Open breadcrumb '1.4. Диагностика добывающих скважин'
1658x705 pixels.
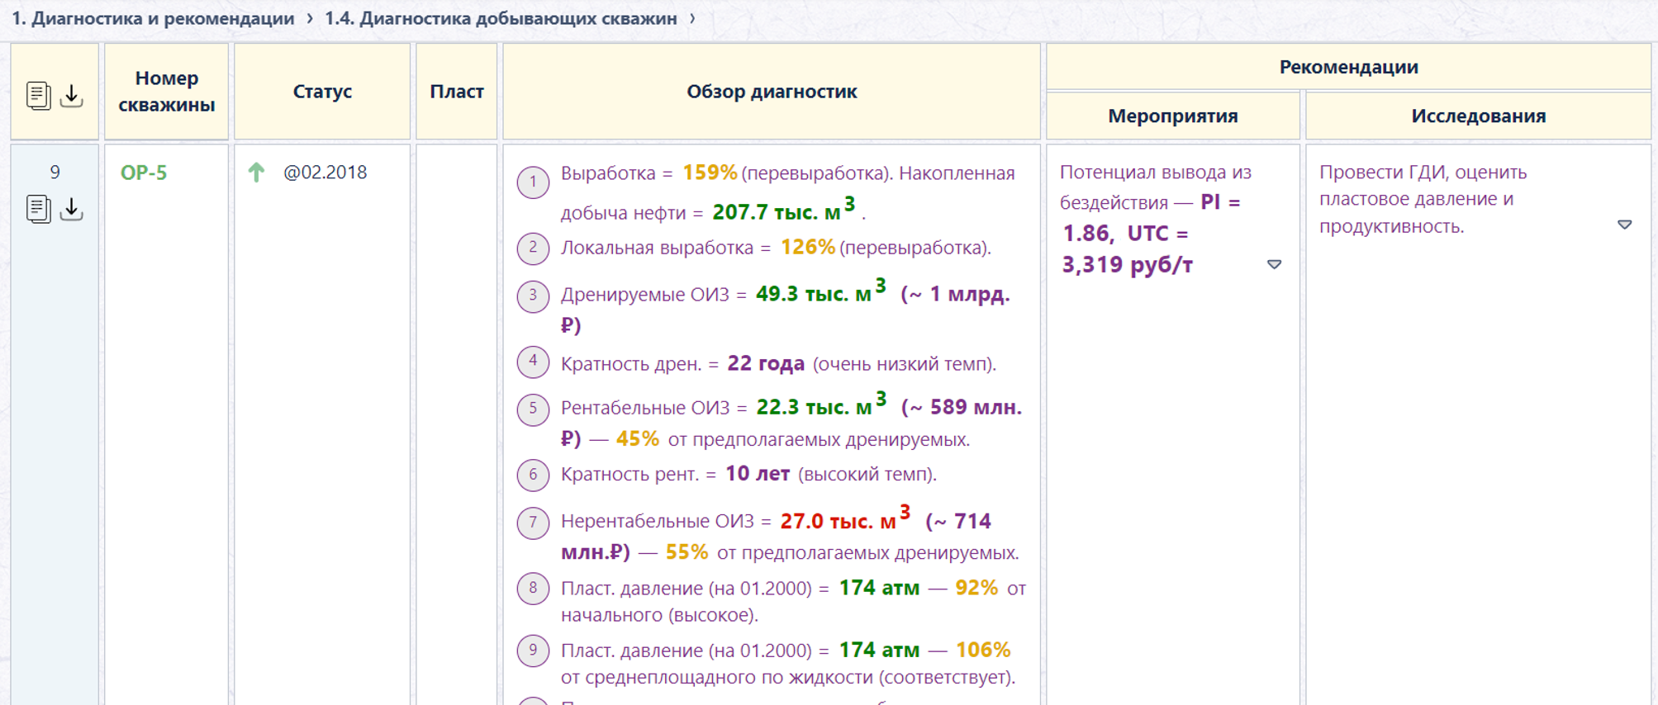[501, 18]
